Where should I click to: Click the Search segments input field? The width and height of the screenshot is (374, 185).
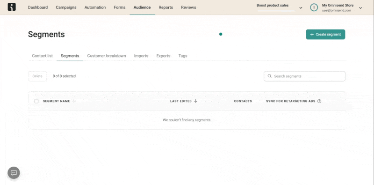pyautogui.click(x=304, y=76)
